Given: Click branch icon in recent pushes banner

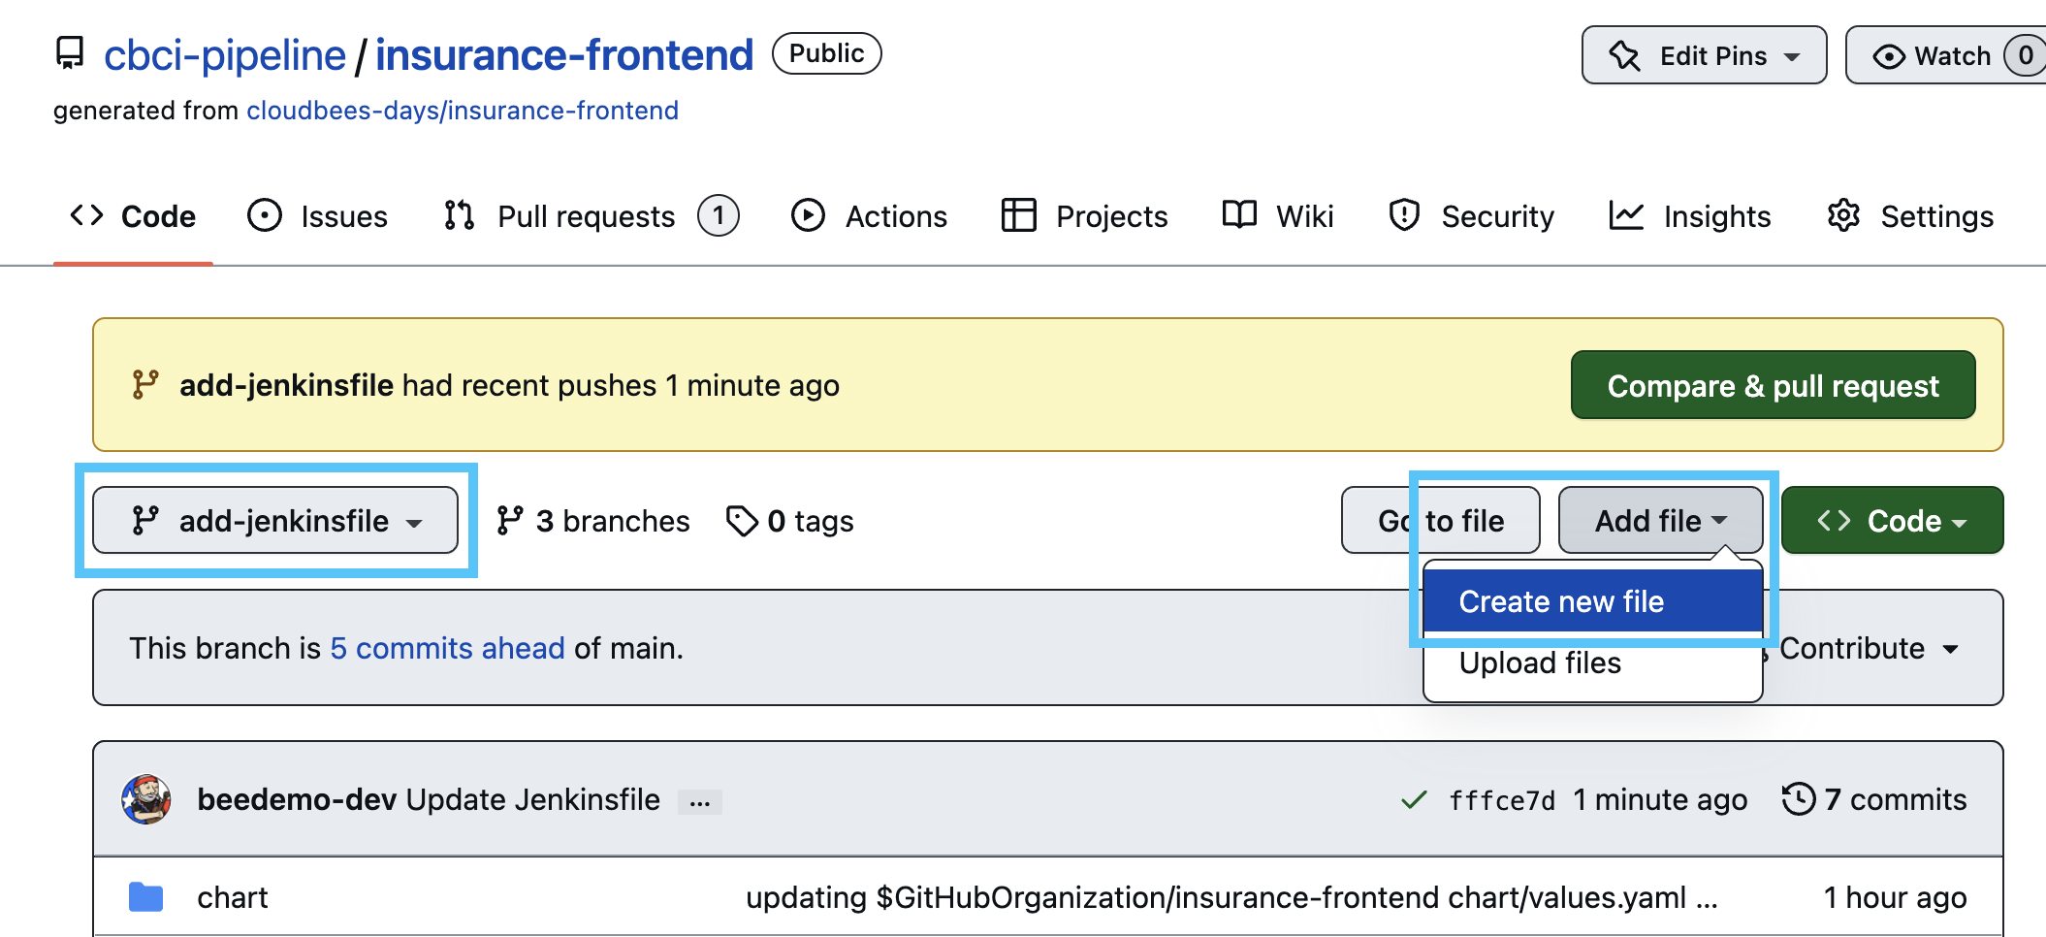Looking at the screenshot, I should (144, 385).
